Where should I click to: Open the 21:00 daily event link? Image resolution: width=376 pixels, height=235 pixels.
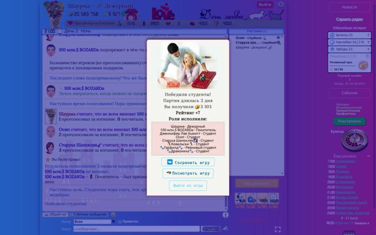point(346,192)
